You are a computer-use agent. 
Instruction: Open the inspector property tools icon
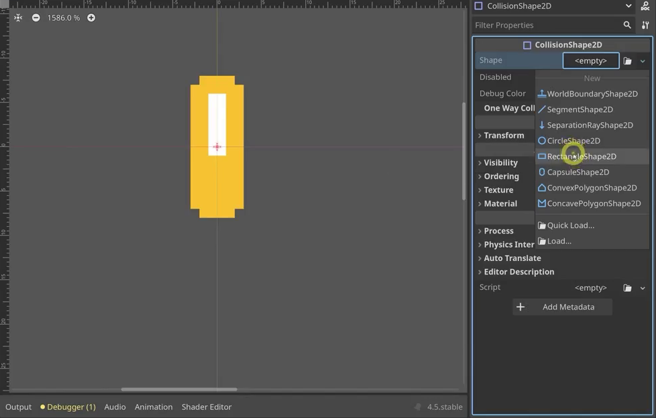645,25
